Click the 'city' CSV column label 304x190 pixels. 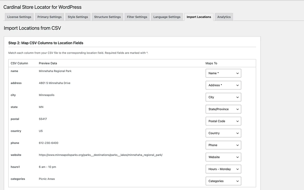pos(13,95)
